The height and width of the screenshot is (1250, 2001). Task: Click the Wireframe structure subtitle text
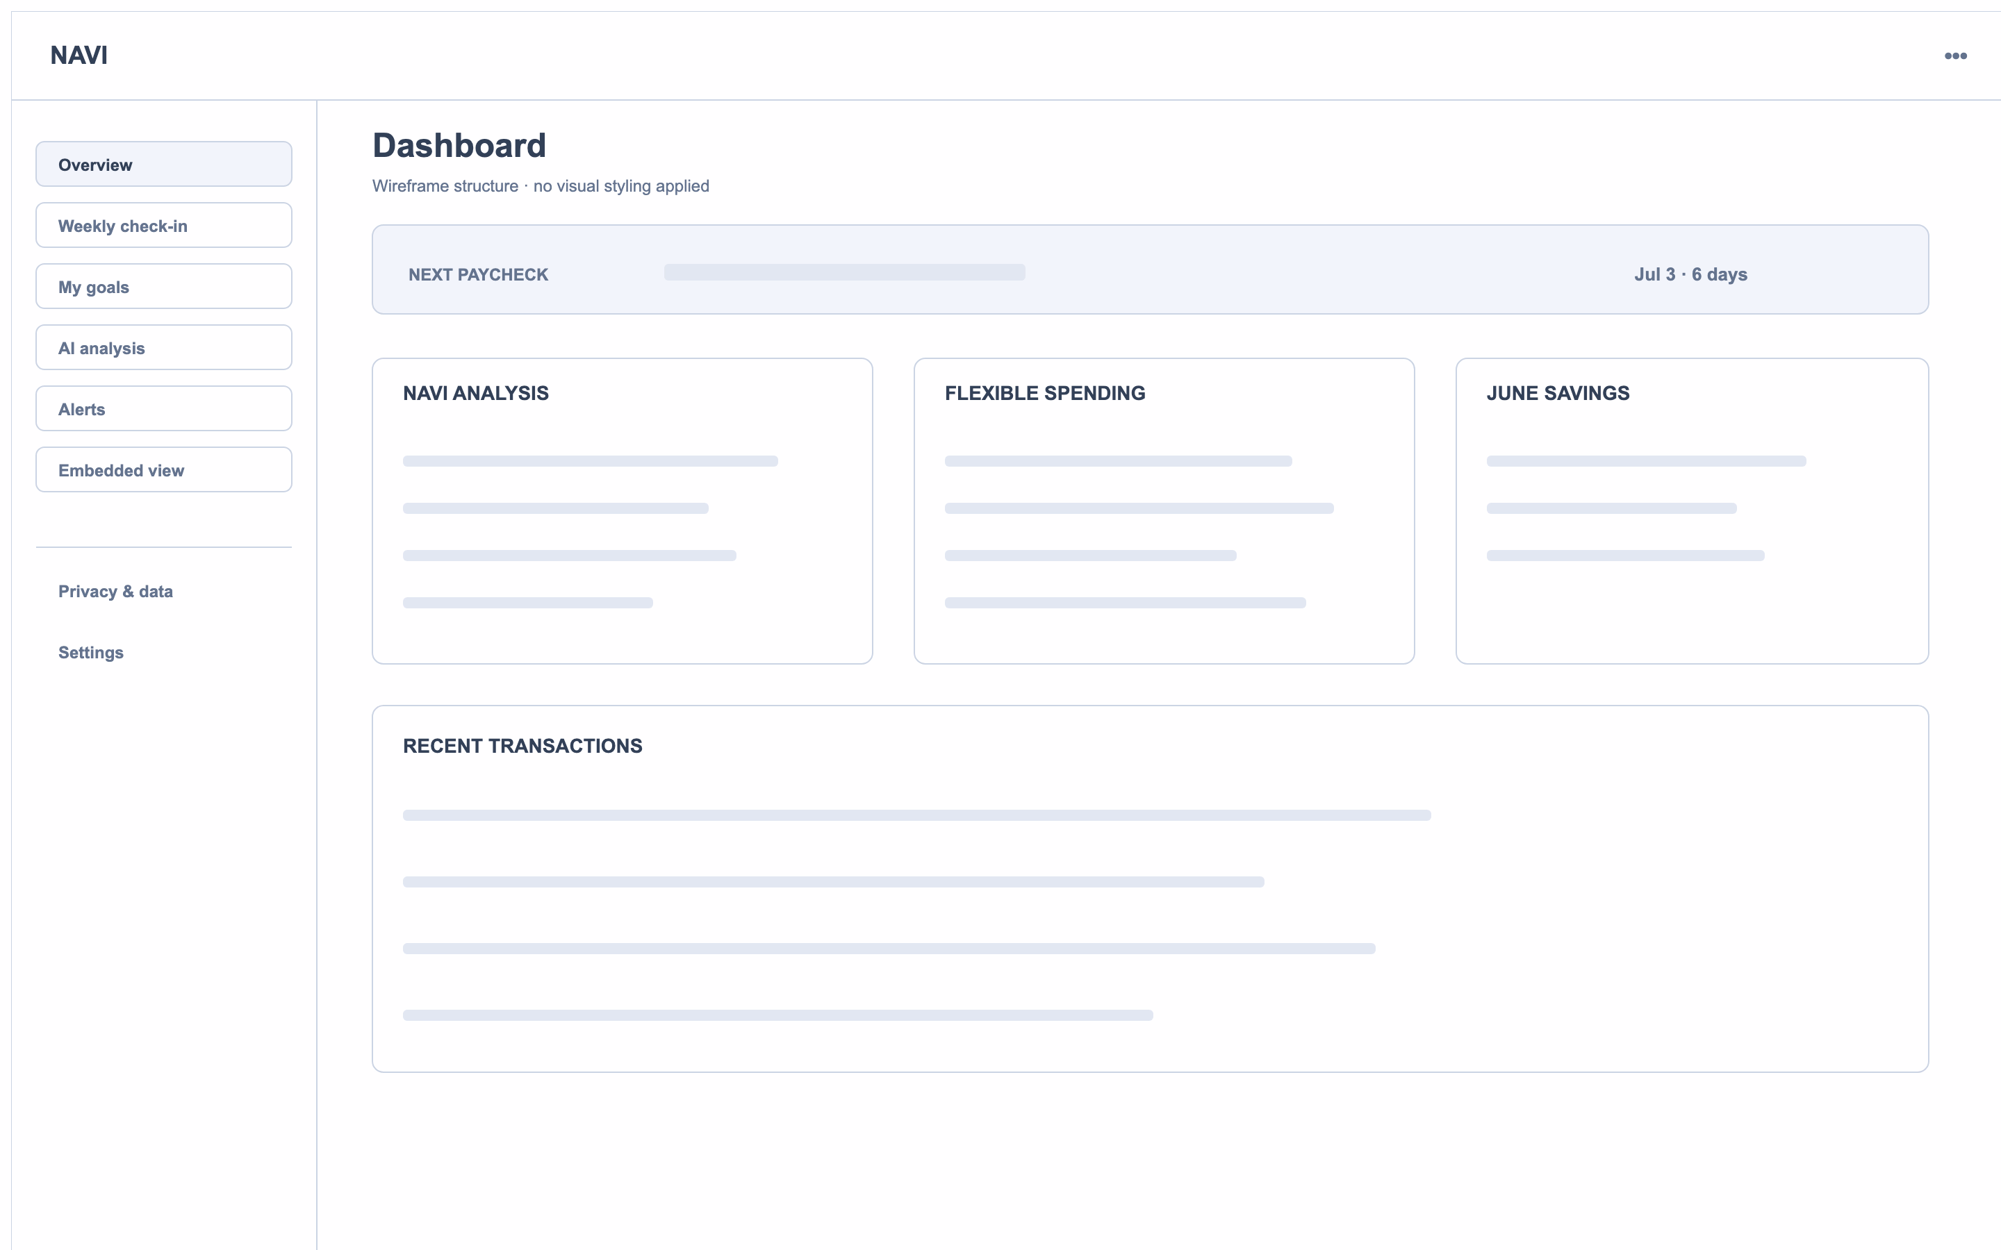541,186
